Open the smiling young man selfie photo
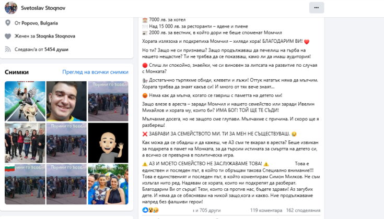Viewport: 384px width, 219px height. click(x=67, y=101)
